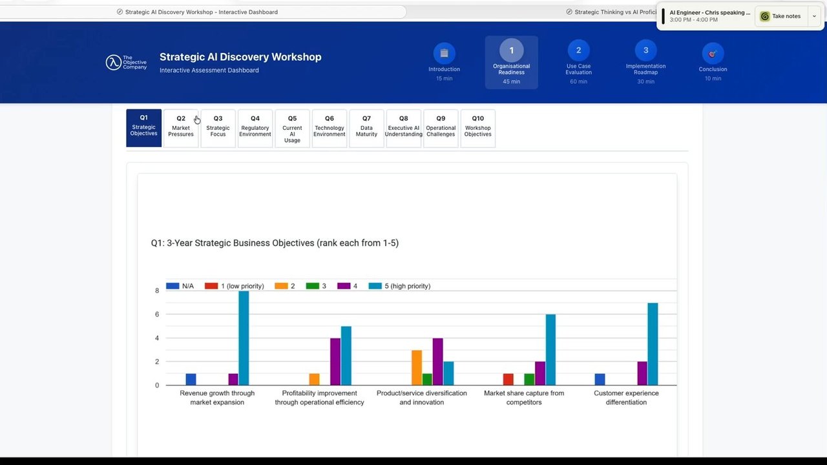Screen dimensions: 827x465
Task: Switch to Q7 Data Maturity tab
Action: pos(366,128)
